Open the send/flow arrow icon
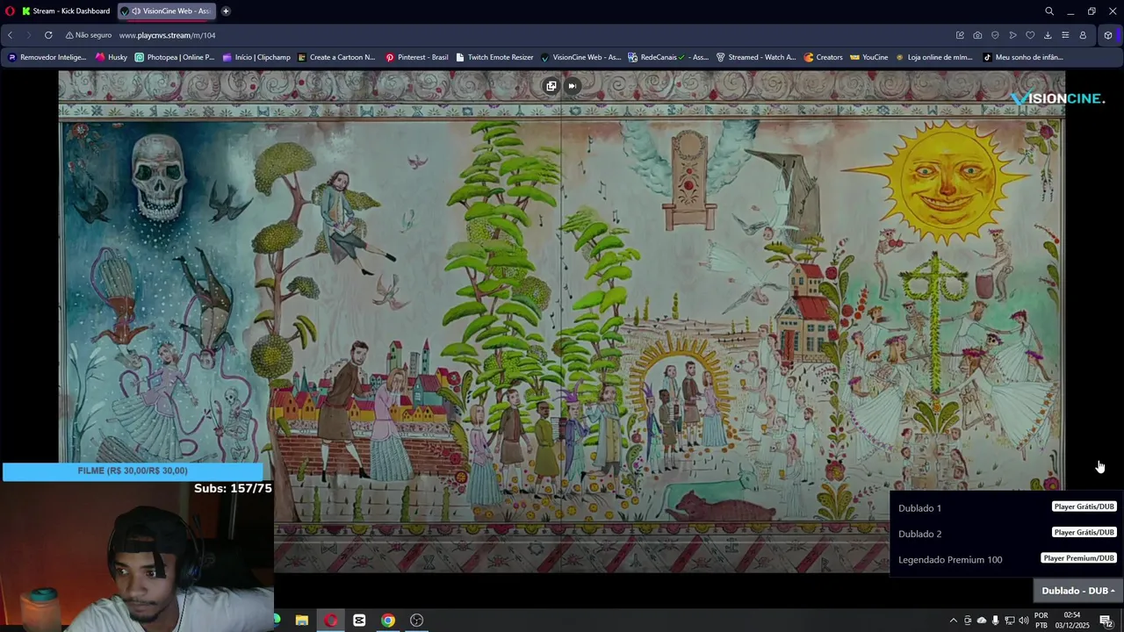The image size is (1124, 632). [x=1012, y=35]
